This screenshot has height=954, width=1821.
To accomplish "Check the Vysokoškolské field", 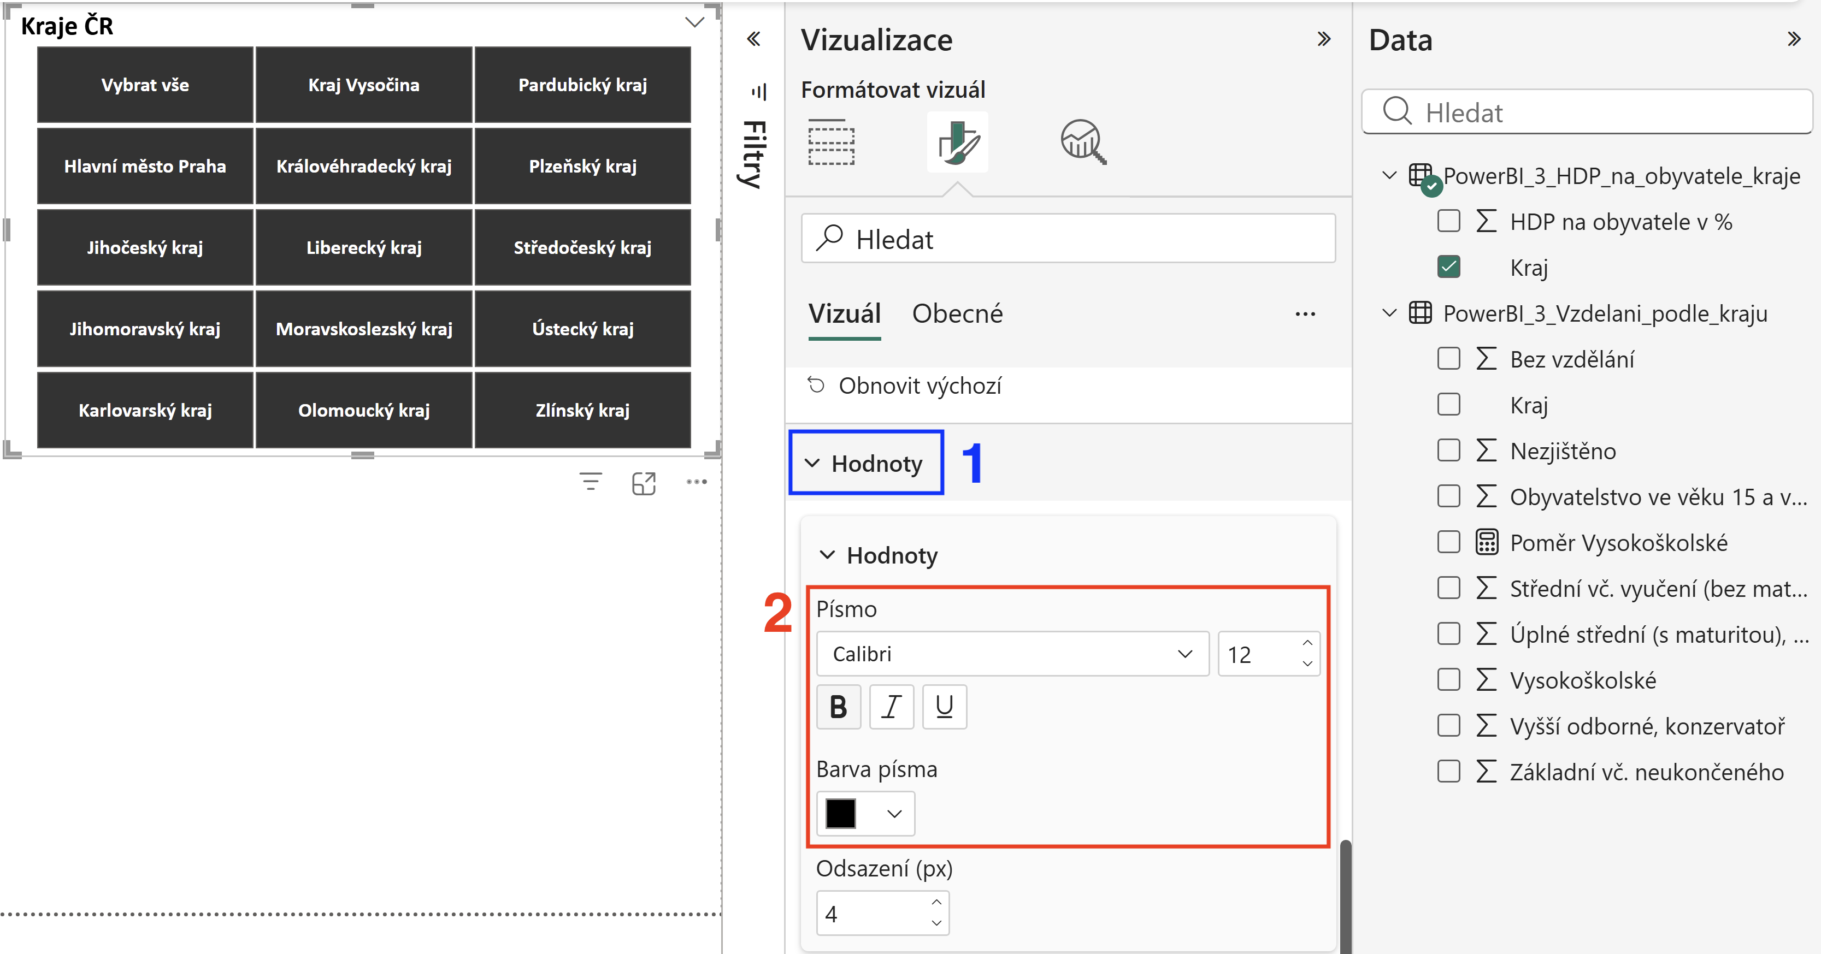I will pyautogui.click(x=1449, y=680).
